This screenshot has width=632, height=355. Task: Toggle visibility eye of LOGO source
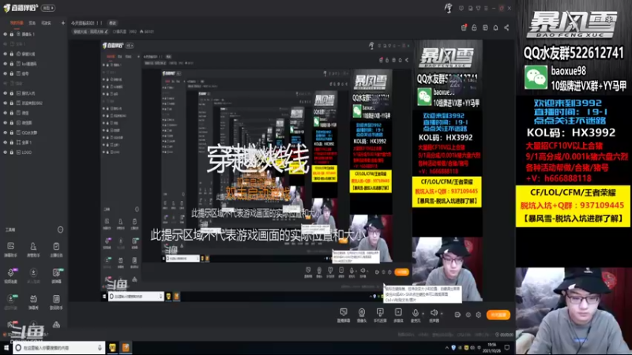pyautogui.click(x=6, y=152)
